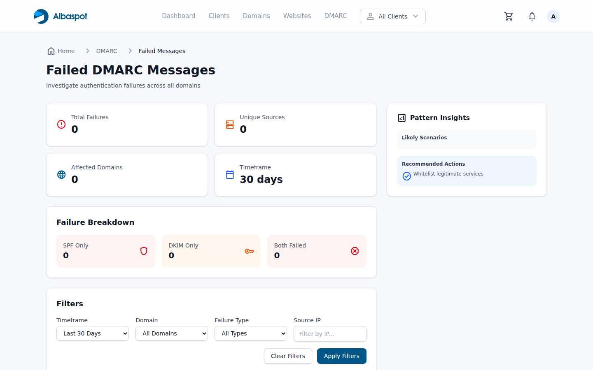Open the All Clients dropdown
Screen dimensions: 593x370
(392, 16)
